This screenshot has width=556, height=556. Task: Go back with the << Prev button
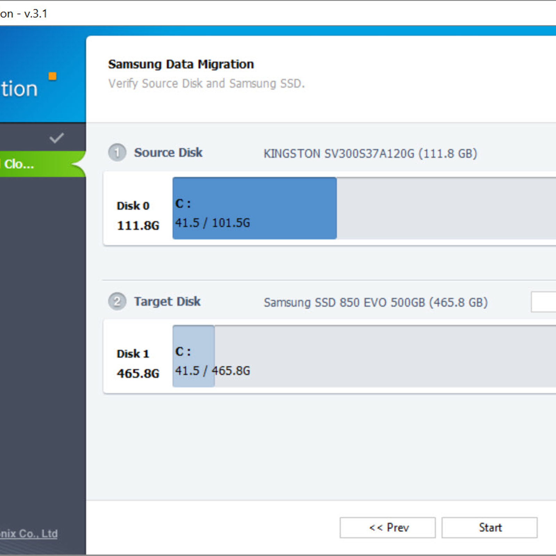tap(387, 528)
